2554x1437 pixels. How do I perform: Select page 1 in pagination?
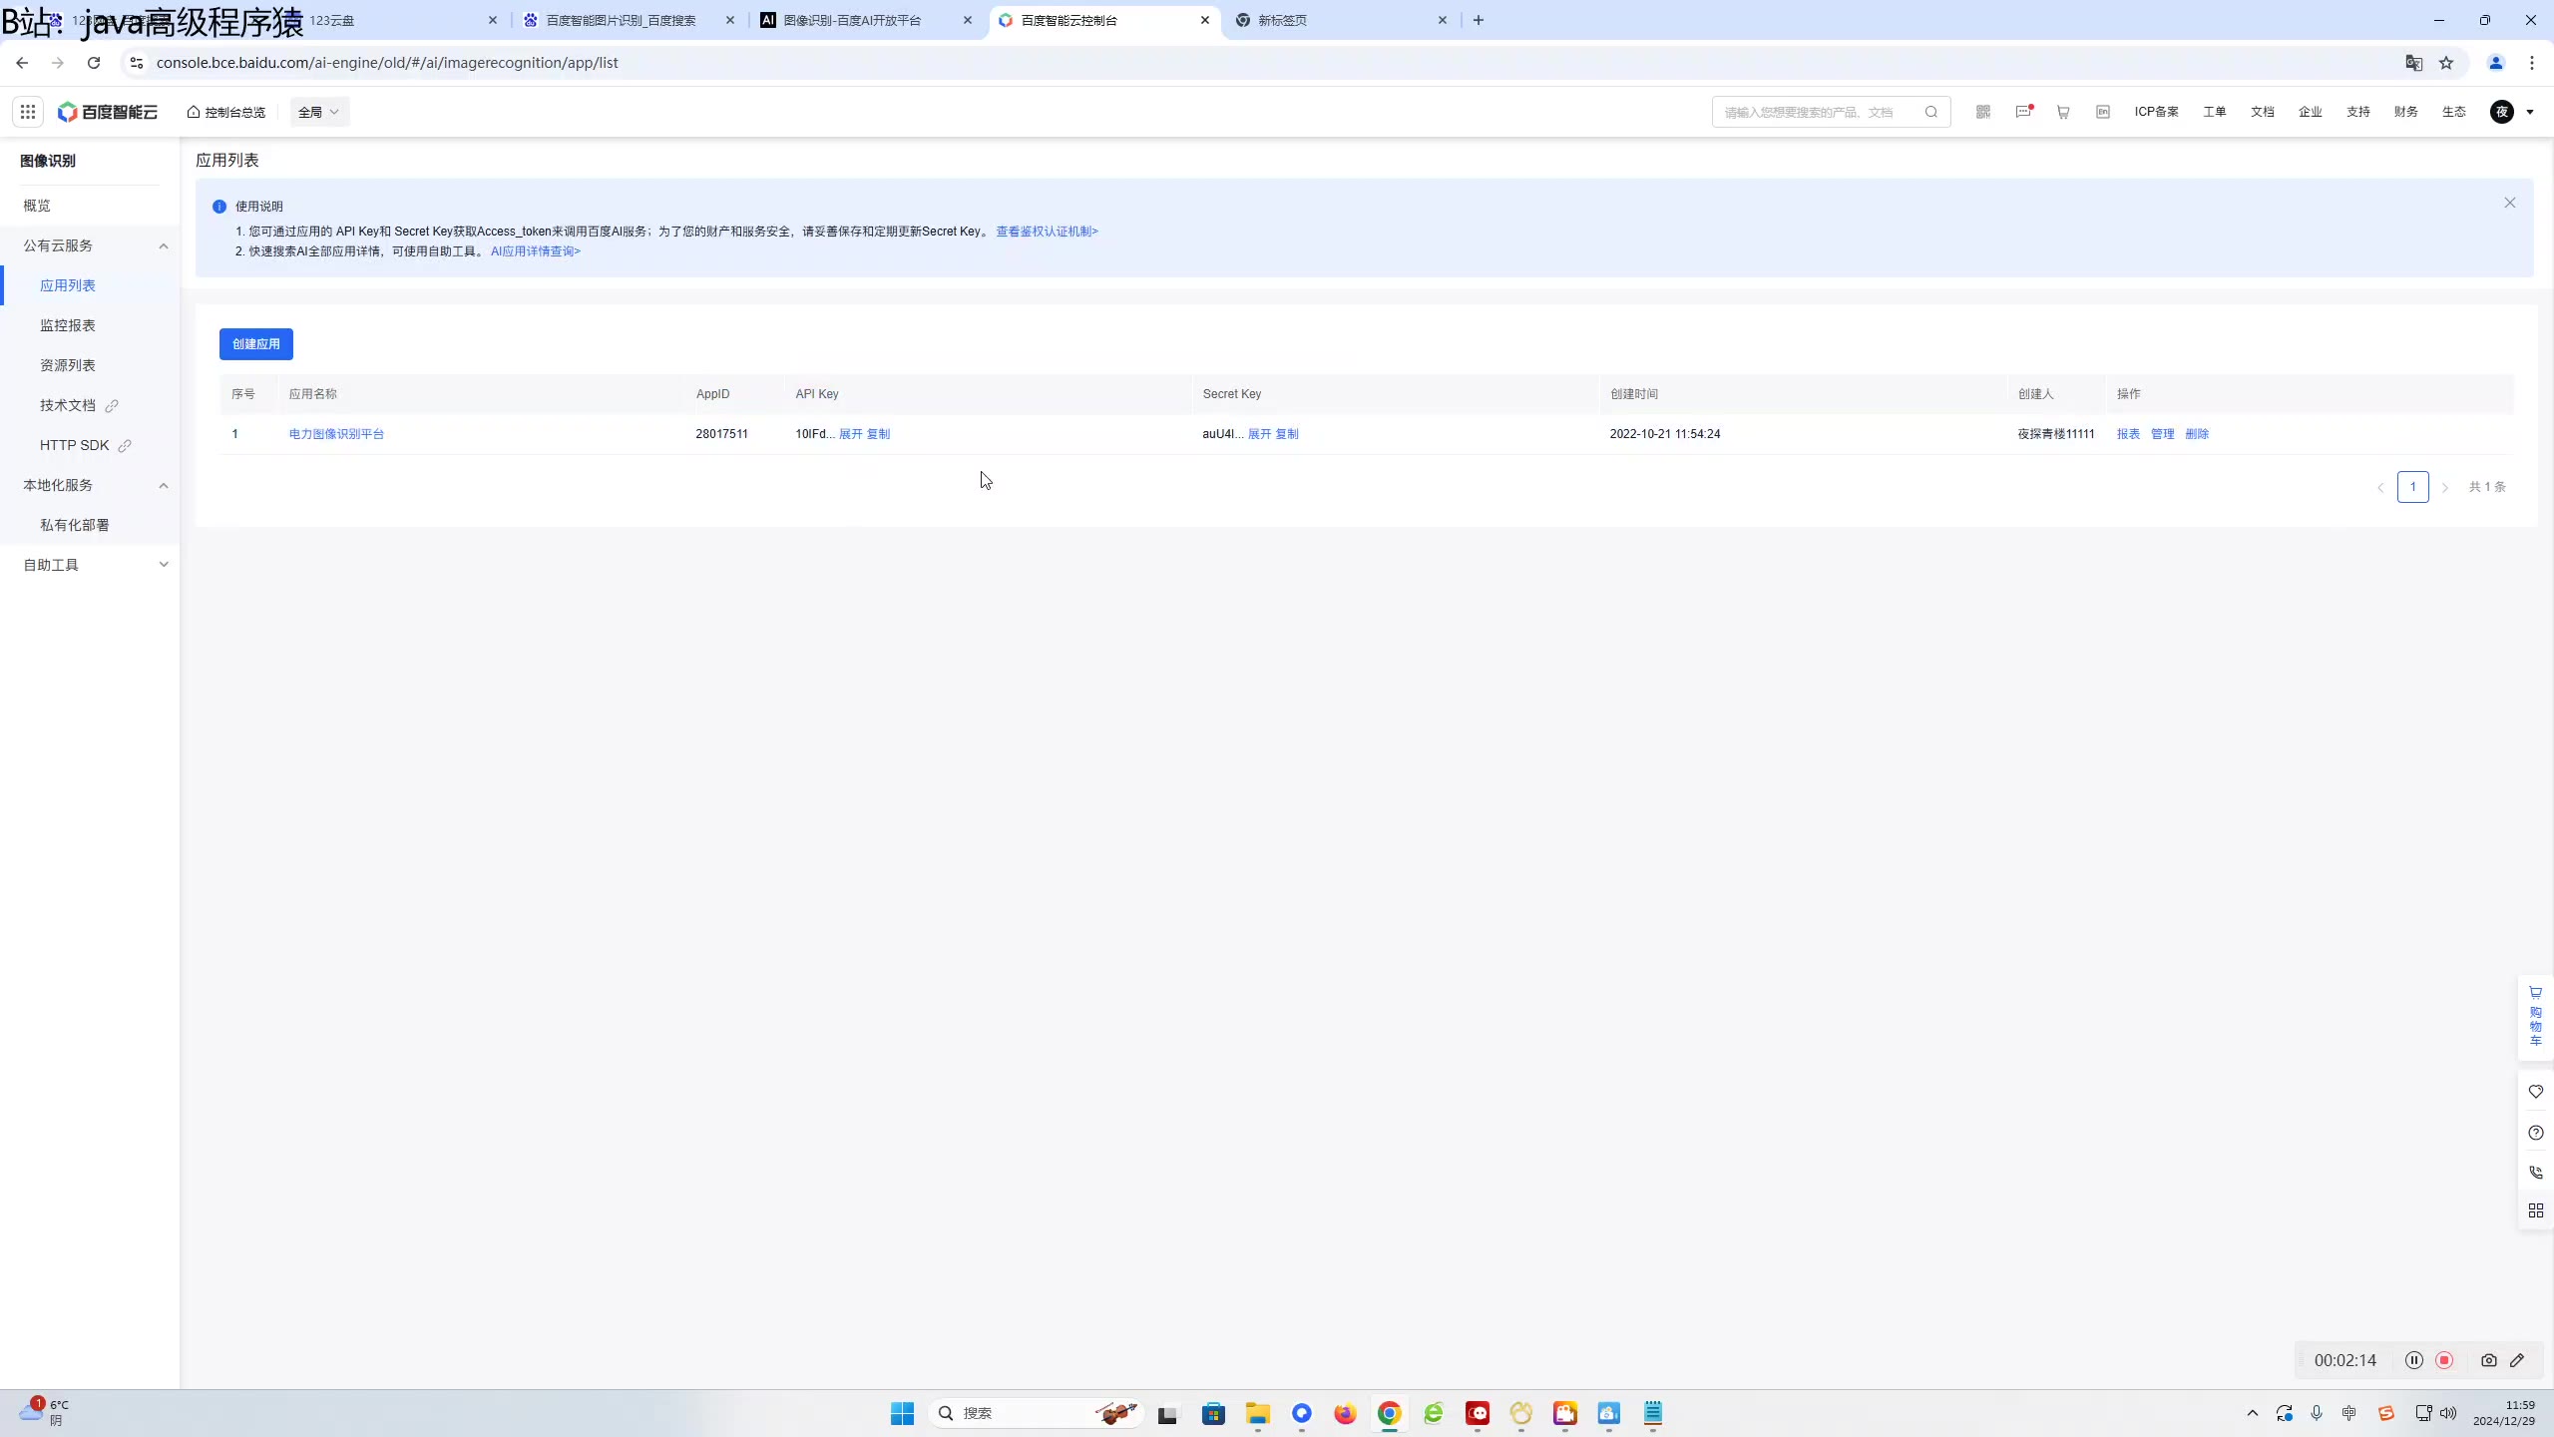click(2413, 487)
